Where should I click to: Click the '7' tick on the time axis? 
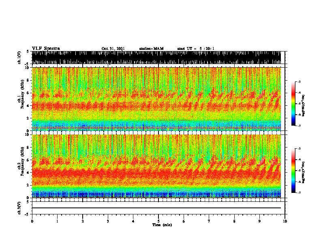(x=209, y=221)
